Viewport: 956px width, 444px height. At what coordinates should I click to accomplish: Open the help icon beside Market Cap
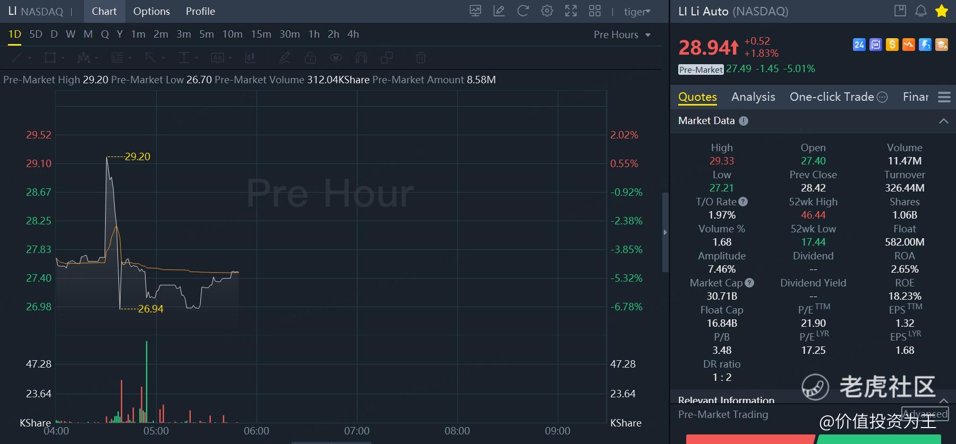(749, 283)
